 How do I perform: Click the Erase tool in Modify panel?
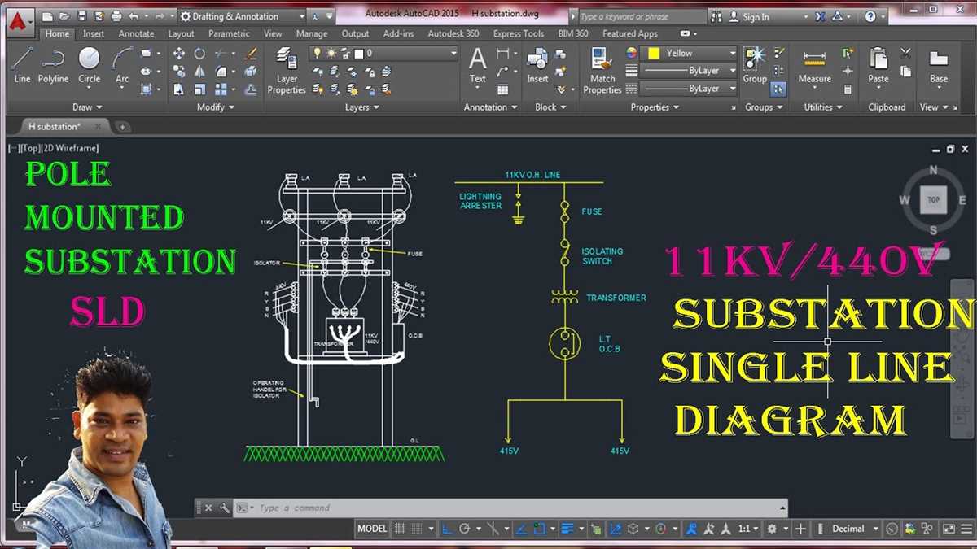tap(251, 54)
